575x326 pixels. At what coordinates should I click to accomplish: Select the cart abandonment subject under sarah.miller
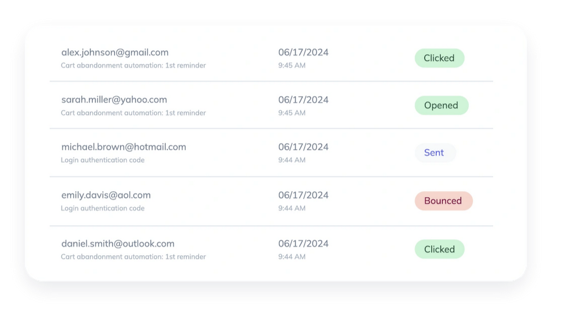pos(133,113)
